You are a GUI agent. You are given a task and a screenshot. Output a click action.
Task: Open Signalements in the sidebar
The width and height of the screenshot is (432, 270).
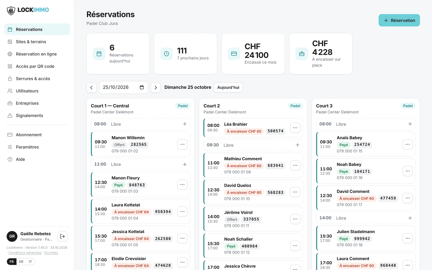[x=37, y=116]
